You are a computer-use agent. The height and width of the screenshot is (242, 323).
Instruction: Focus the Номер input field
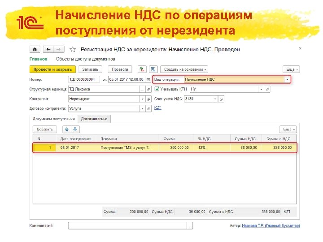84,79
